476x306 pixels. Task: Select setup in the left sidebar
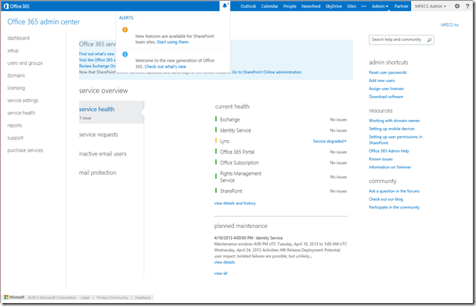[x=13, y=51]
